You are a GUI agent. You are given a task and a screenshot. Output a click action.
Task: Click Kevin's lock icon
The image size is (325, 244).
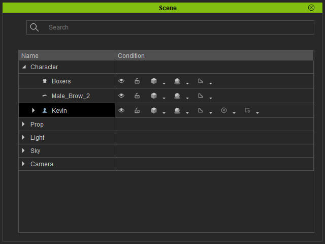pos(137,110)
